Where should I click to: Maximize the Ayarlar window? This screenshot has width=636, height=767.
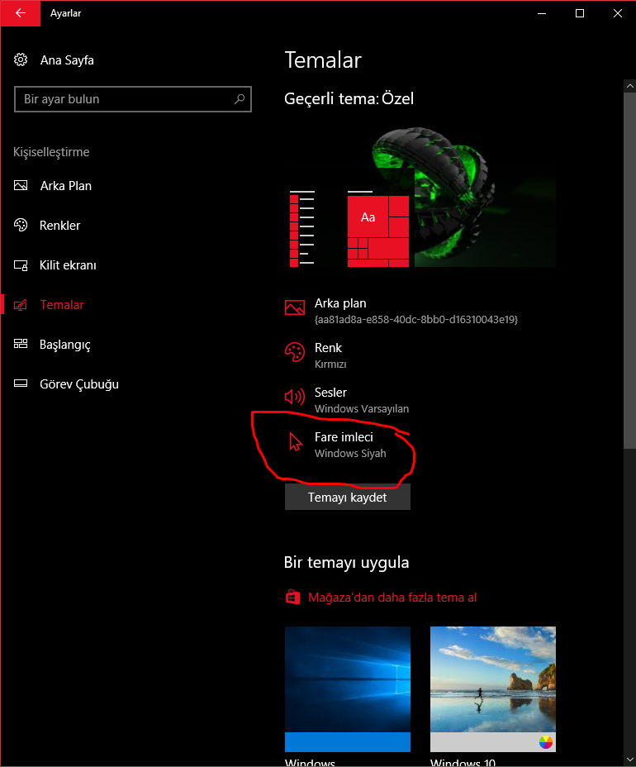[580, 13]
